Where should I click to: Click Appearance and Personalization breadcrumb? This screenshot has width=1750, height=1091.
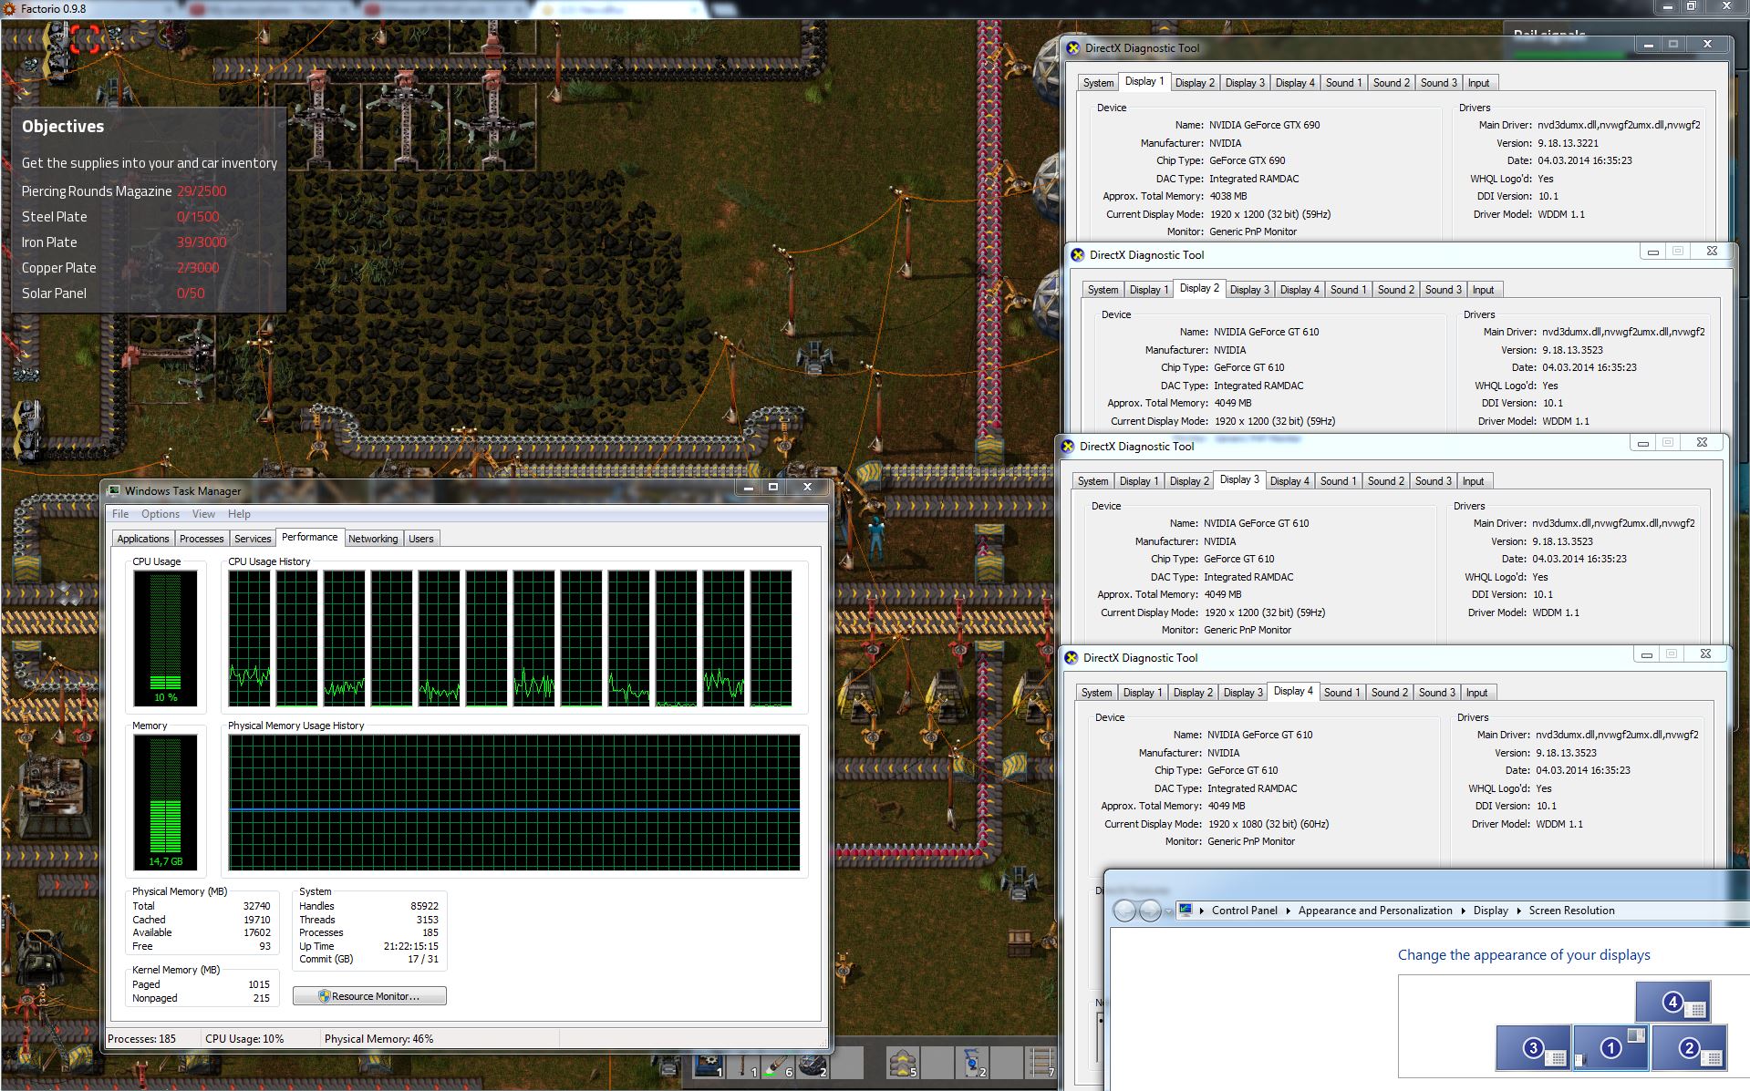tap(1375, 911)
